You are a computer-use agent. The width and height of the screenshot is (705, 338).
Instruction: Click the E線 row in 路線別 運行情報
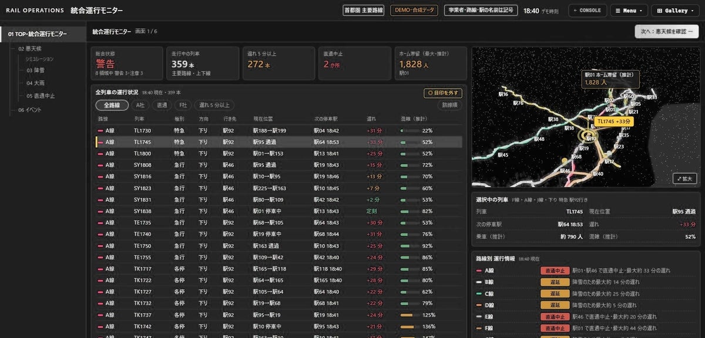point(586,317)
